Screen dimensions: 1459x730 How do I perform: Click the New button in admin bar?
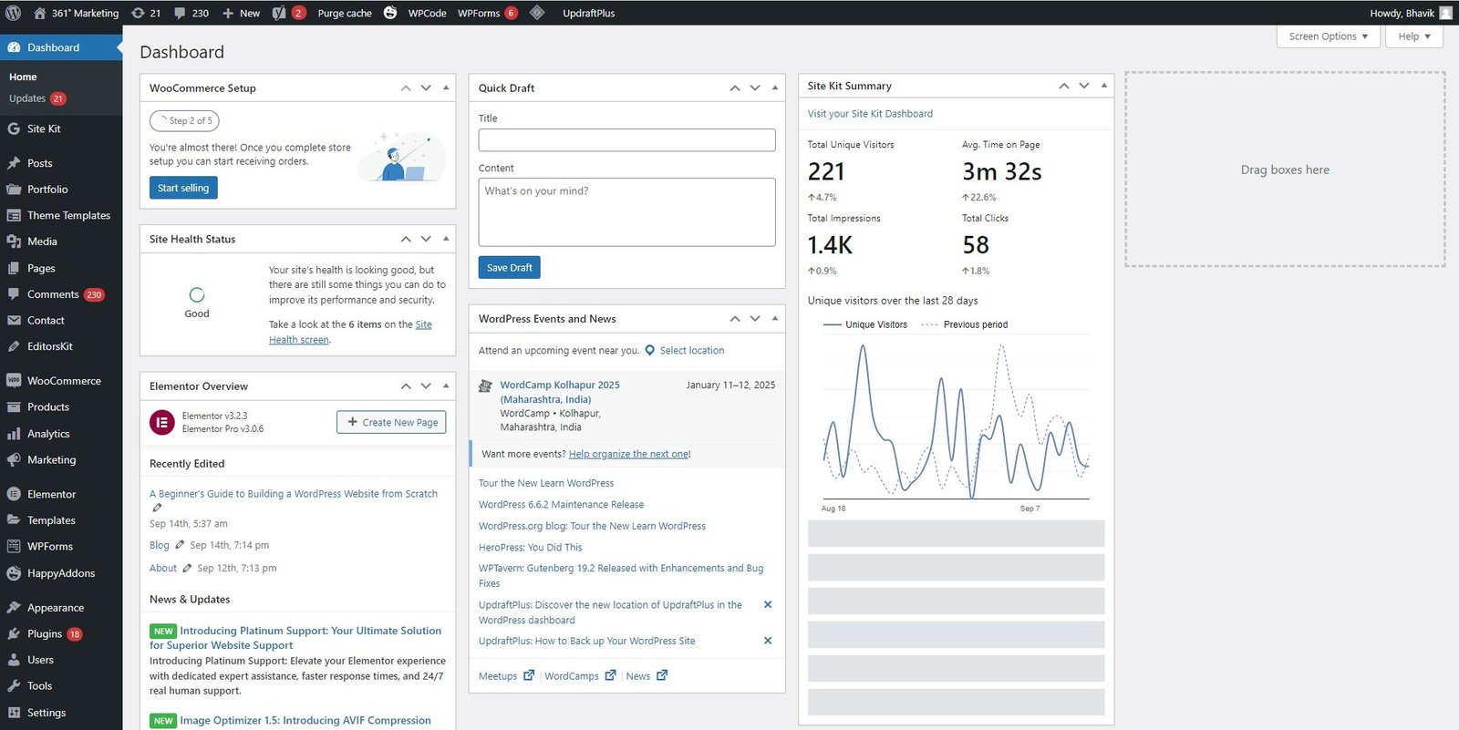click(242, 13)
